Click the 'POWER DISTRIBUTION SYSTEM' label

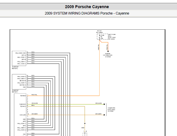(x=108, y=55)
